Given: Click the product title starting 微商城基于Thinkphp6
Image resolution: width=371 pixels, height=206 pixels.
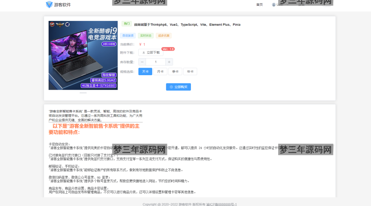Looking at the screenshot, I should (187, 25).
